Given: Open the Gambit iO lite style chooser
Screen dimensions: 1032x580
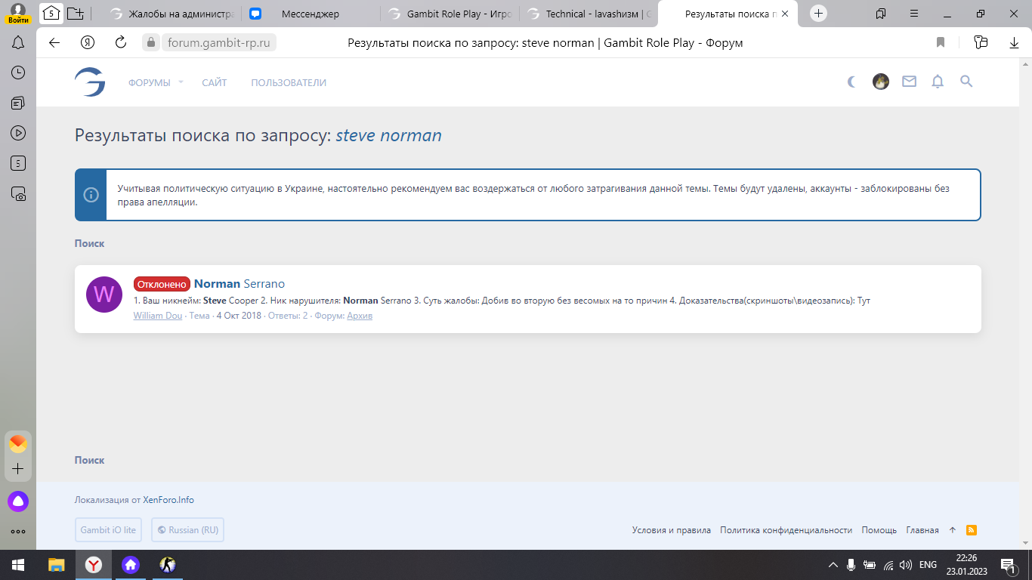Looking at the screenshot, I should 108,530.
